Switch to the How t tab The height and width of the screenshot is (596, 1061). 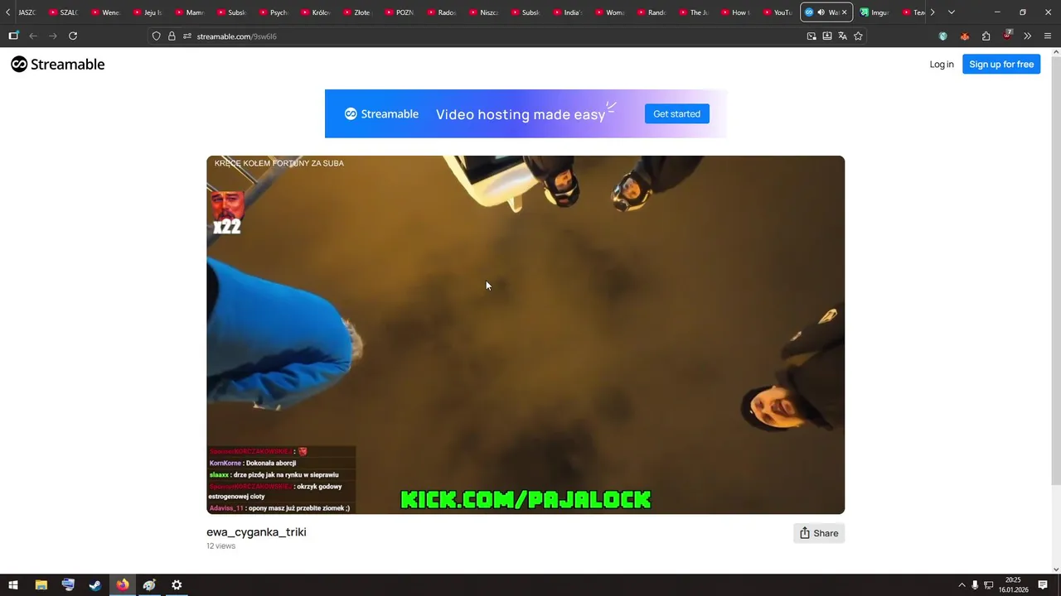735,12
